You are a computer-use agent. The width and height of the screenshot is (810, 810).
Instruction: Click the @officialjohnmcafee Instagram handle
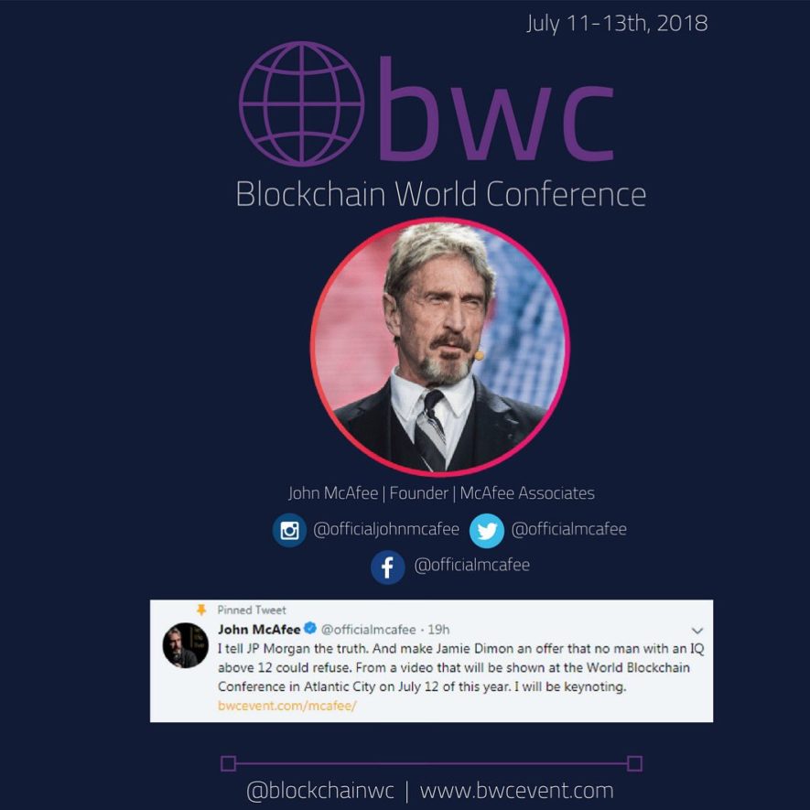point(386,529)
